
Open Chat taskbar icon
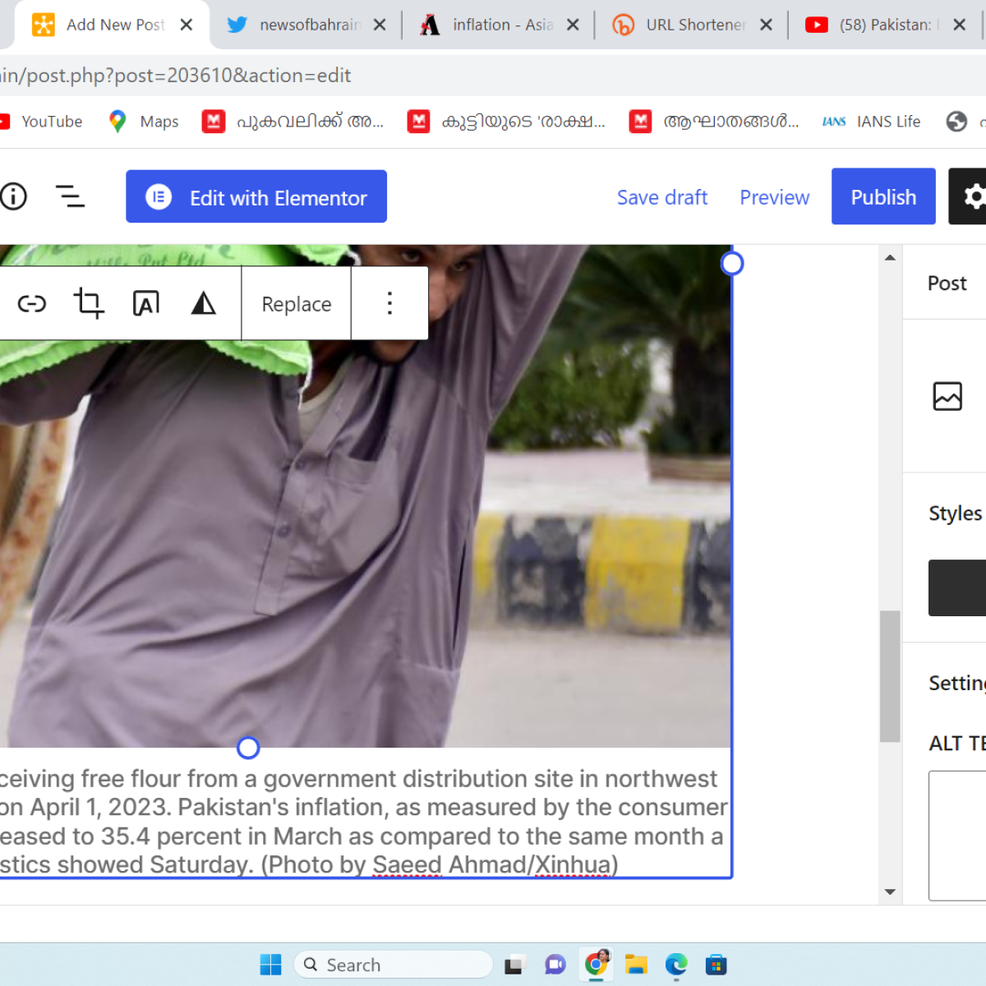tap(555, 965)
